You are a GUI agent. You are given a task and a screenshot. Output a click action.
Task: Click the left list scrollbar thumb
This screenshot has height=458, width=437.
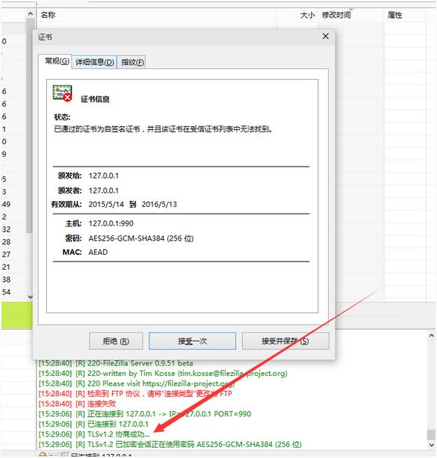click(29, 126)
